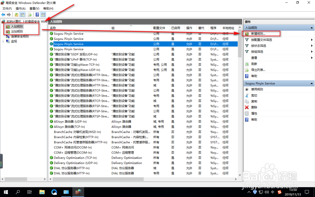
Task: Sort by the 本地地址 column header
Action: 229,28
